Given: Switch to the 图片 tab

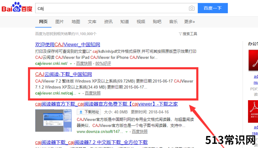Looking at the screenshot, I should (59, 22).
